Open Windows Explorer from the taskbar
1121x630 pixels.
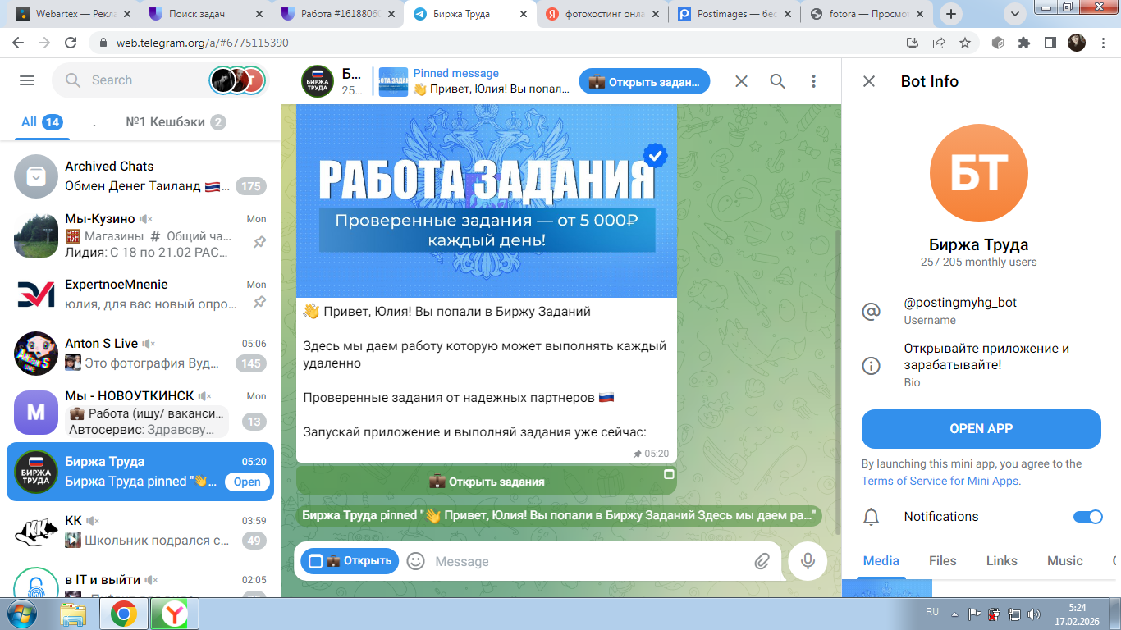(x=73, y=614)
